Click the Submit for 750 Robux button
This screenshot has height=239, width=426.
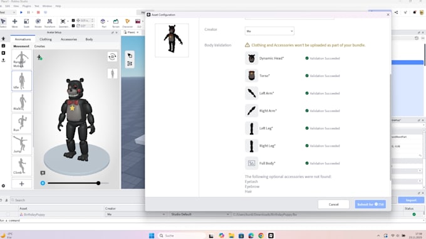[370, 204]
